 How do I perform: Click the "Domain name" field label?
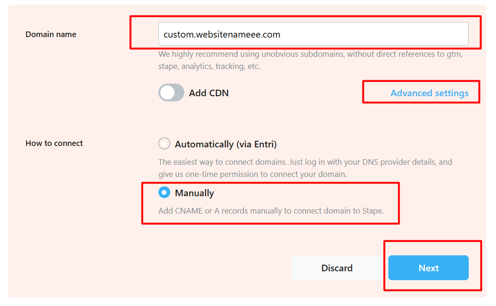pyautogui.click(x=51, y=34)
